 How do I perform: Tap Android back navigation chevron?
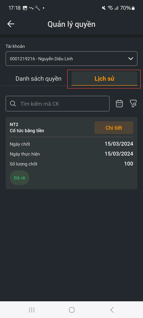tap(112, 310)
